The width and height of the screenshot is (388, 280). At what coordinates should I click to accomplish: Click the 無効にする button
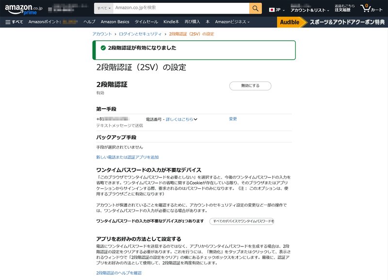coord(251,86)
